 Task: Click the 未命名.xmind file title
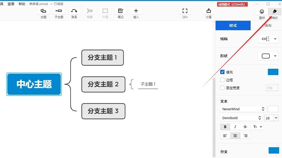click(38, 4)
